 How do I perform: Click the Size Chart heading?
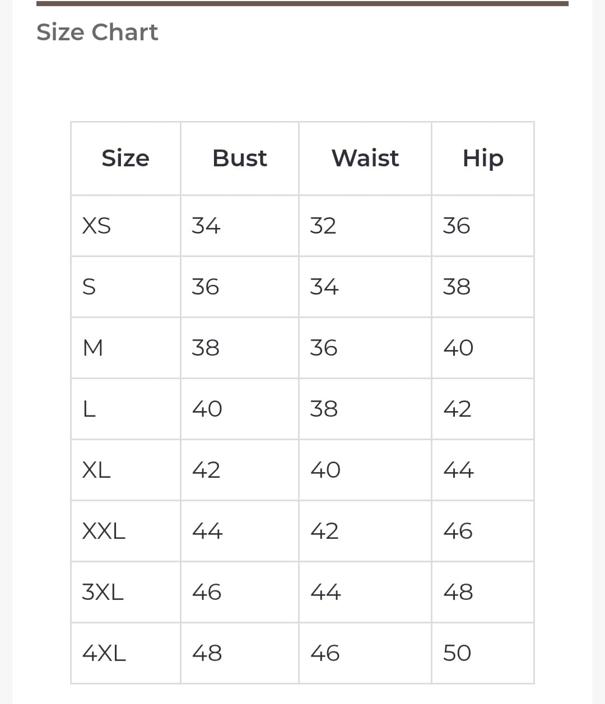click(x=97, y=32)
